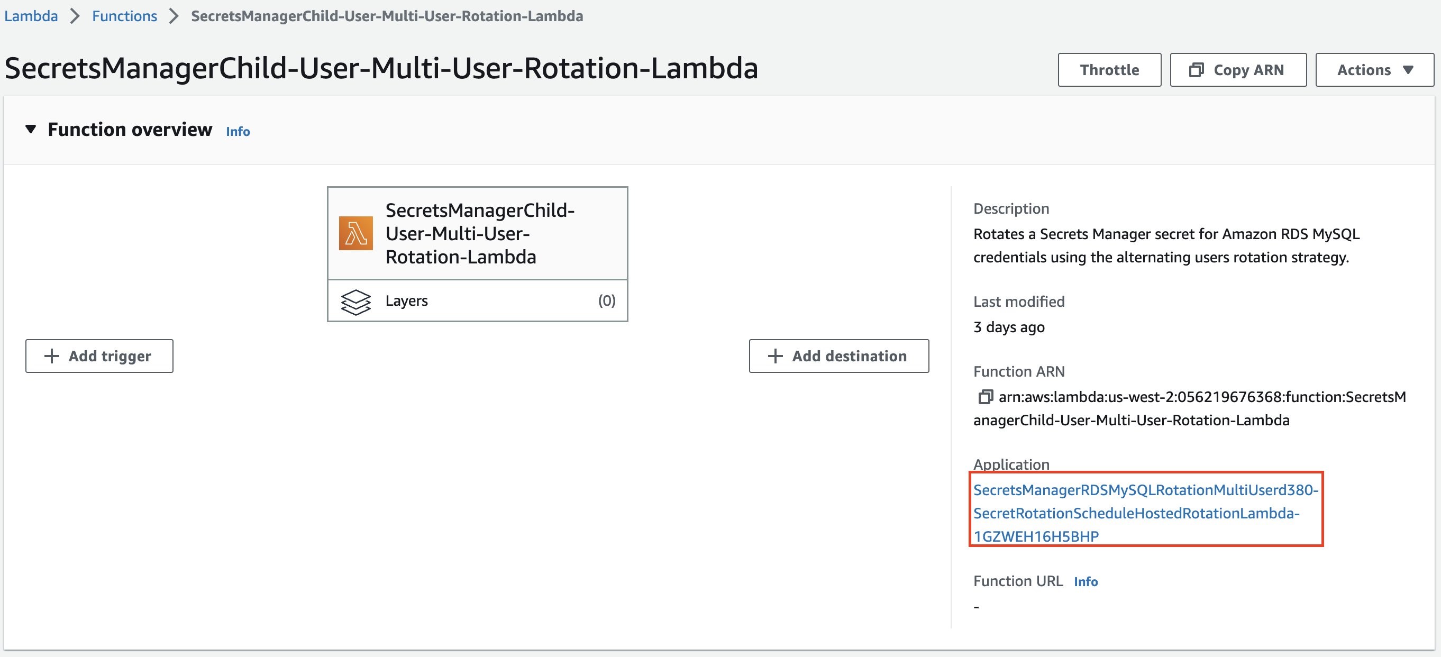Click the Add destination button
The width and height of the screenshot is (1441, 657).
[x=838, y=355]
